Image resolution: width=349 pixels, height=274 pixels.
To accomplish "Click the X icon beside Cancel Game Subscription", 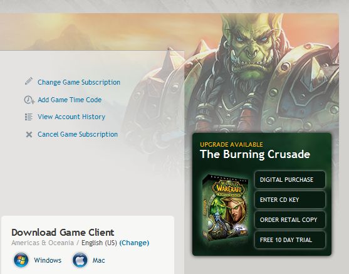I will (29, 134).
